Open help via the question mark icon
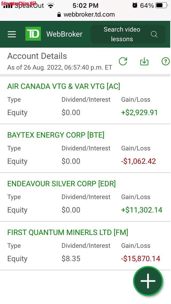The image size is (171, 304). (x=166, y=62)
